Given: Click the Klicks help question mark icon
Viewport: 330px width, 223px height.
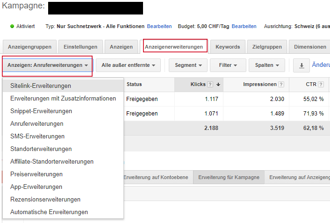Looking at the screenshot, I should pos(210,85).
